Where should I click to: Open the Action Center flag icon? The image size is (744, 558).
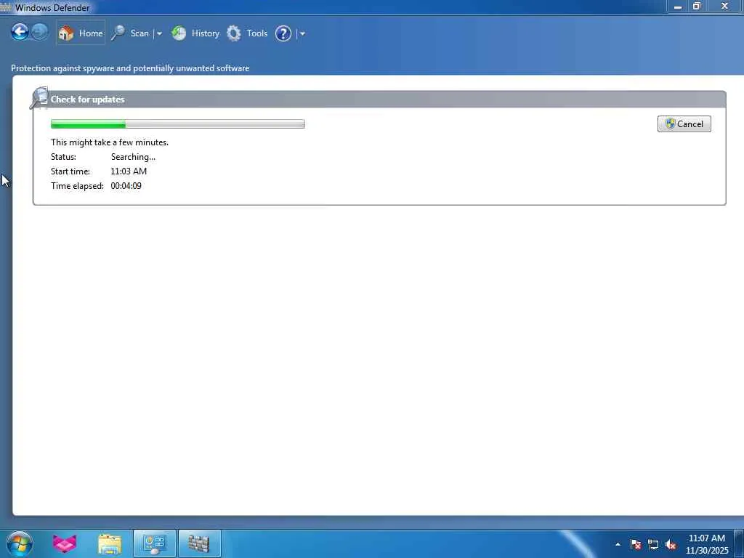(x=636, y=544)
